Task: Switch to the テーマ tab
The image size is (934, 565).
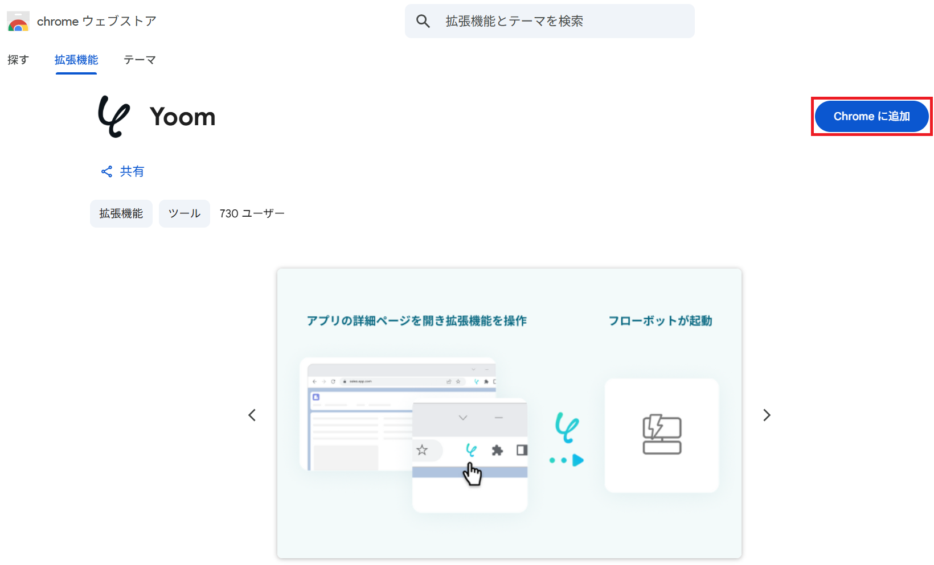Action: pyautogui.click(x=140, y=60)
